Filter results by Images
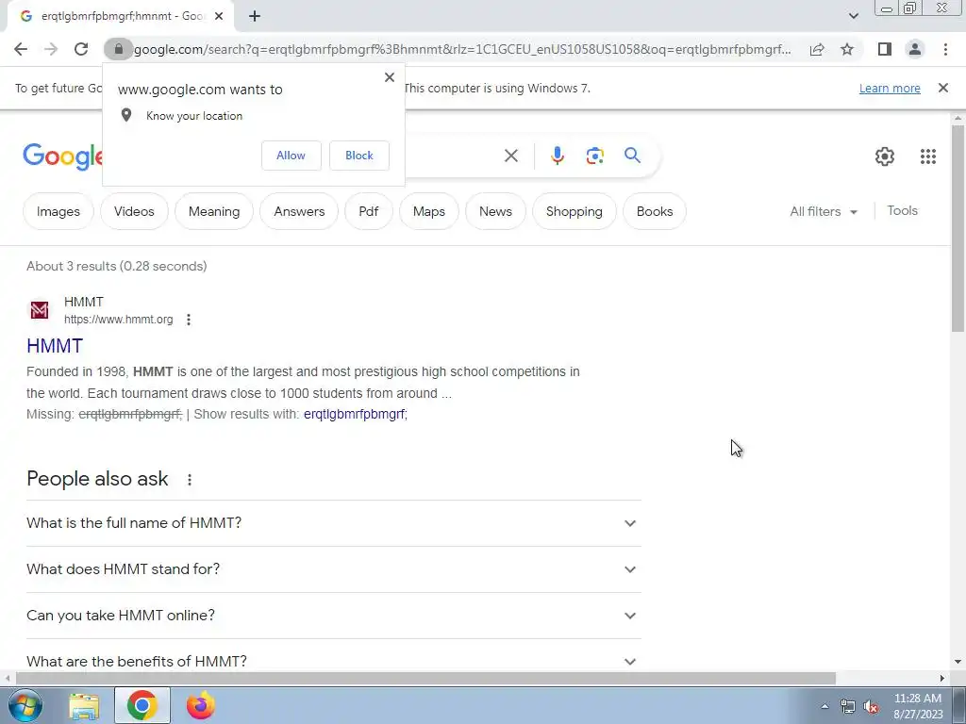This screenshot has width=966, height=724. click(58, 211)
